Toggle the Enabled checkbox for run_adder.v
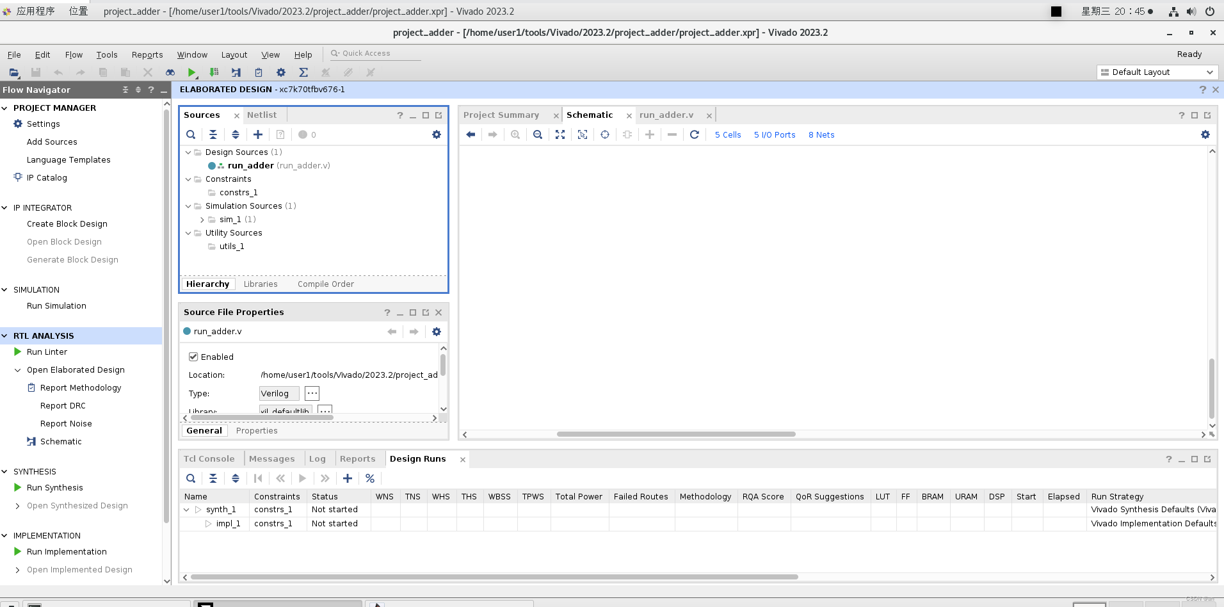Image resolution: width=1224 pixels, height=607 pixels. (193, 357)
